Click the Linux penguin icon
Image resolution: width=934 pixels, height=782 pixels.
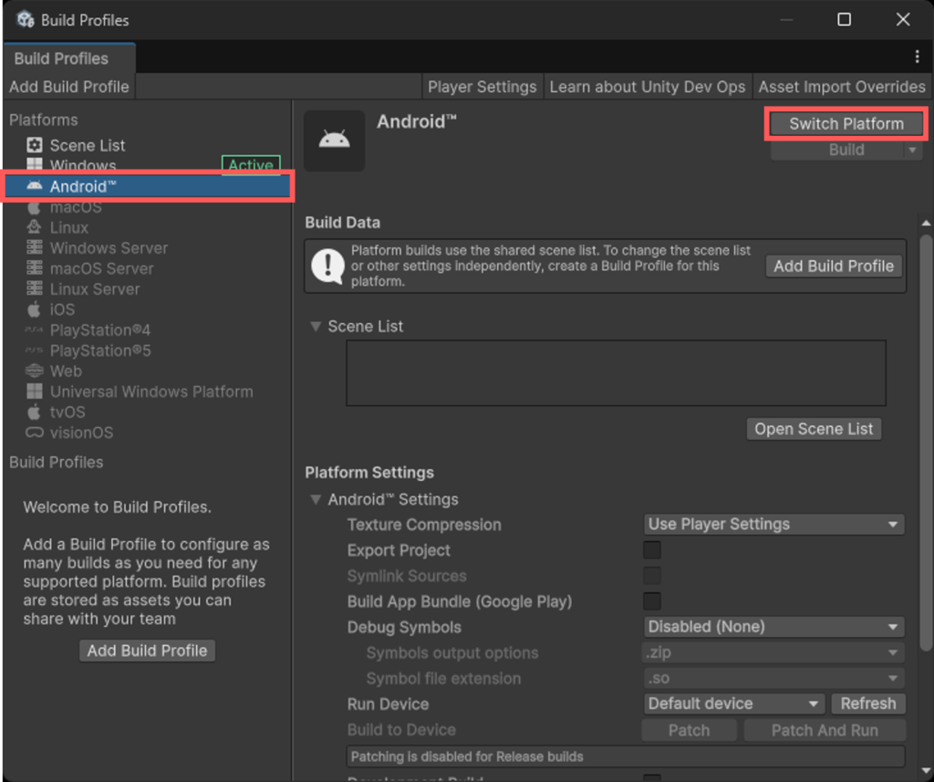coord(35,227)
